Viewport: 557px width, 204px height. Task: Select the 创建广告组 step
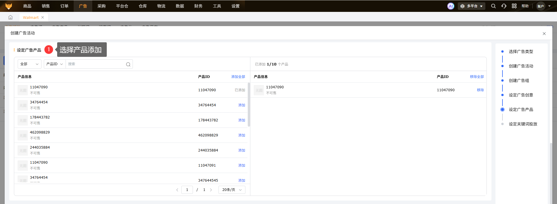pyautogui.click(x=519, y=81)
